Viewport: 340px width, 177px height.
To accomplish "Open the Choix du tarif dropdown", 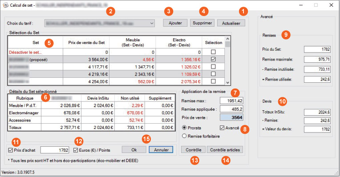I will tap(100, 23).
